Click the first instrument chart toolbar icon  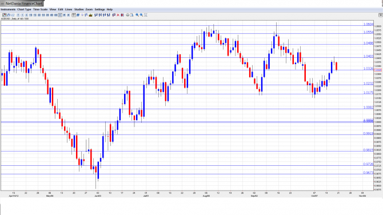click(5, 15)
